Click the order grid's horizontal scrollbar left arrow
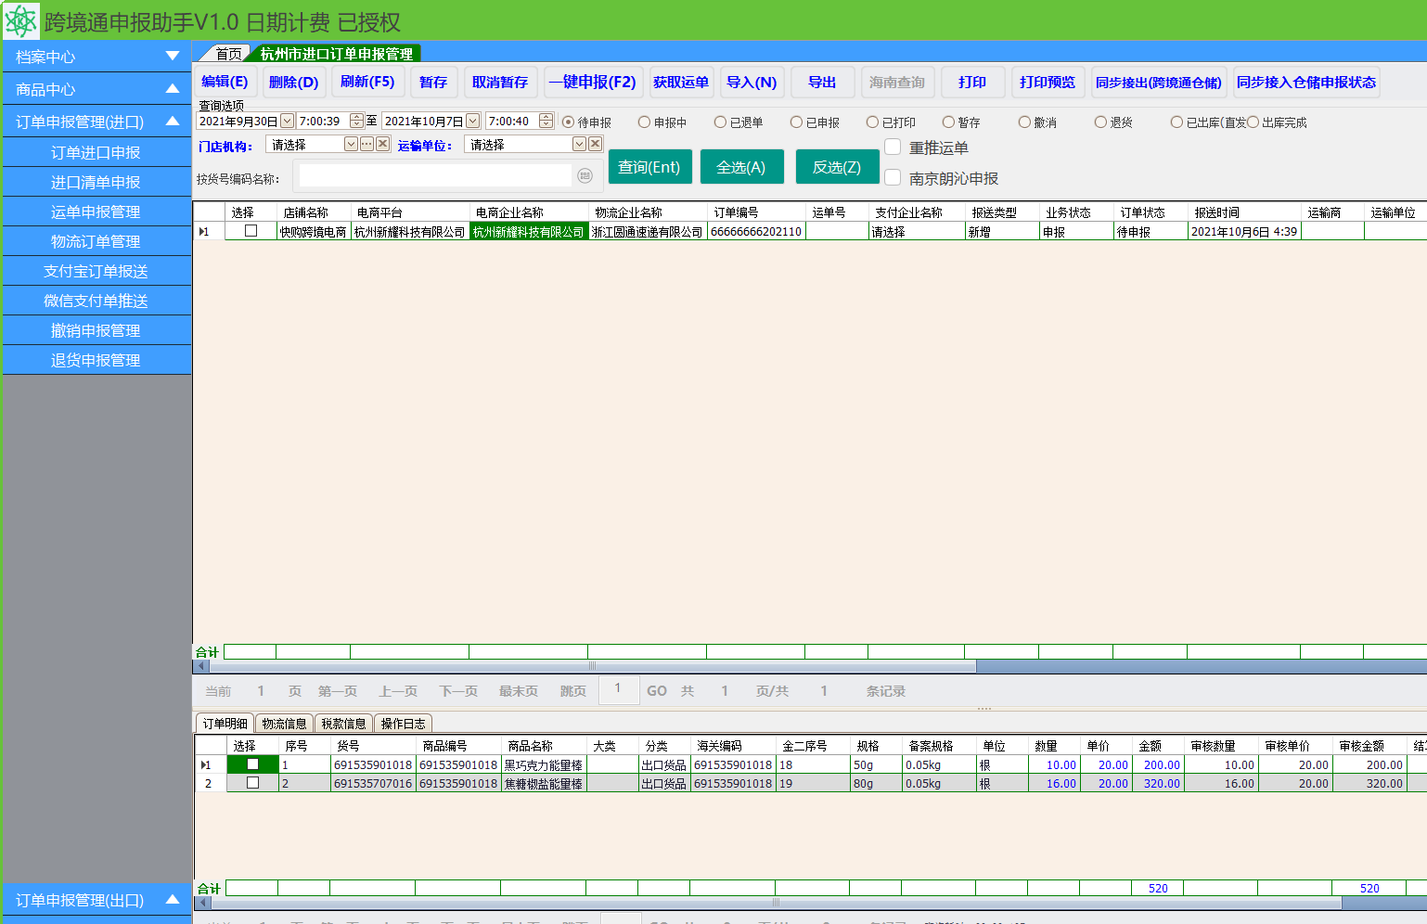Viewport: 1427px width, 924px height. point(201,666)
